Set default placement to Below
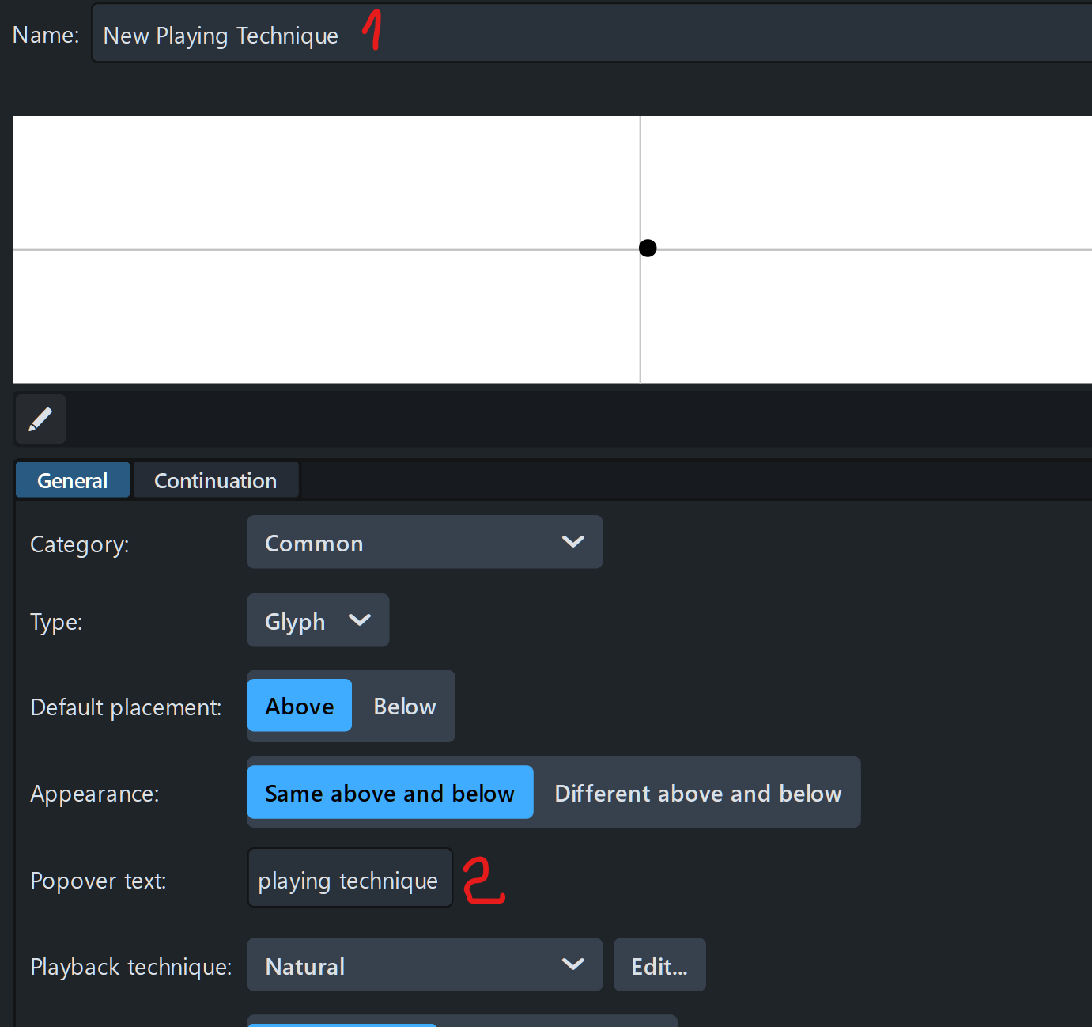This screenshot has width=1092, height=1027. click(404, 705)
